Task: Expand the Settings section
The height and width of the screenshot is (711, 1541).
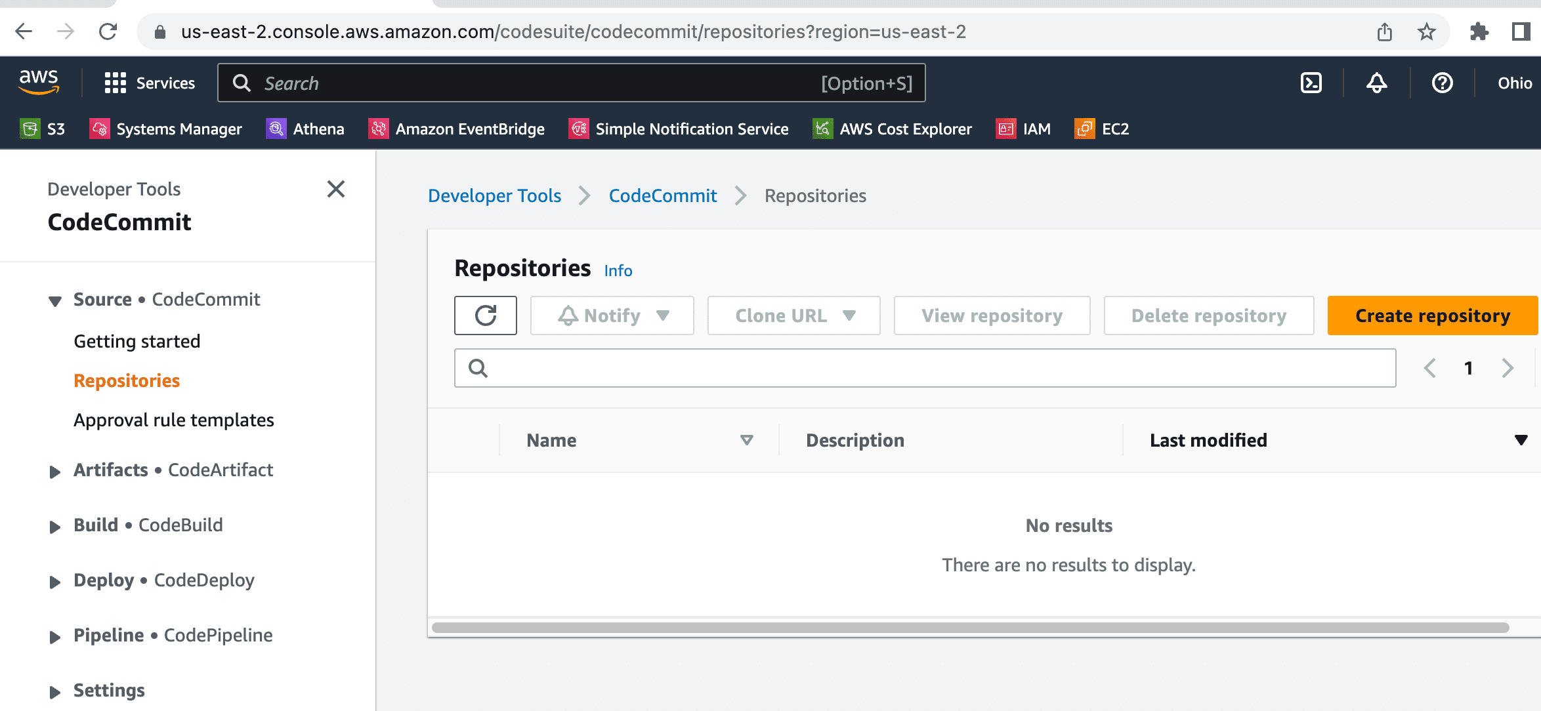Action: (x=55, y=692)
